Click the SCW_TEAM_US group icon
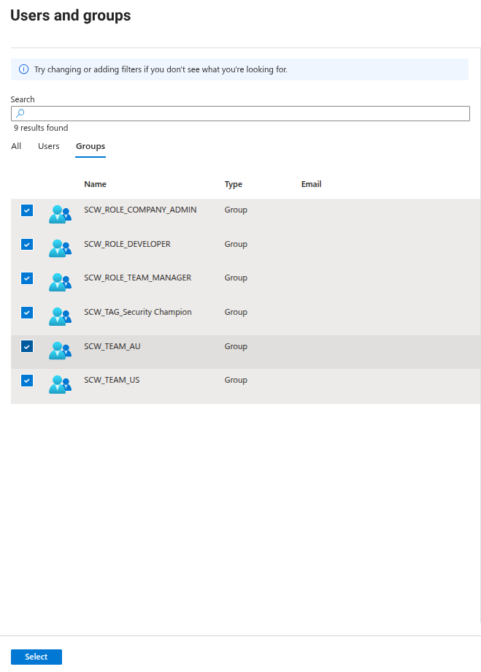 60,384
